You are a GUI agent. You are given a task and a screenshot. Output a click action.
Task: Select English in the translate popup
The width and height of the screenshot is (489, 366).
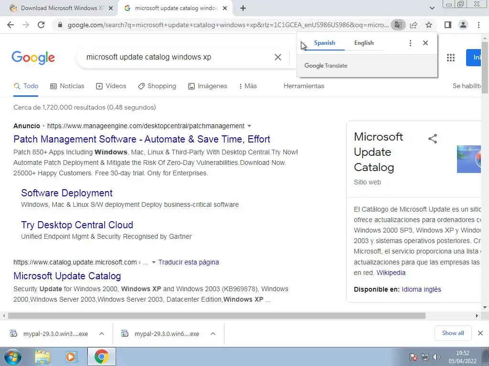point(364,43)
